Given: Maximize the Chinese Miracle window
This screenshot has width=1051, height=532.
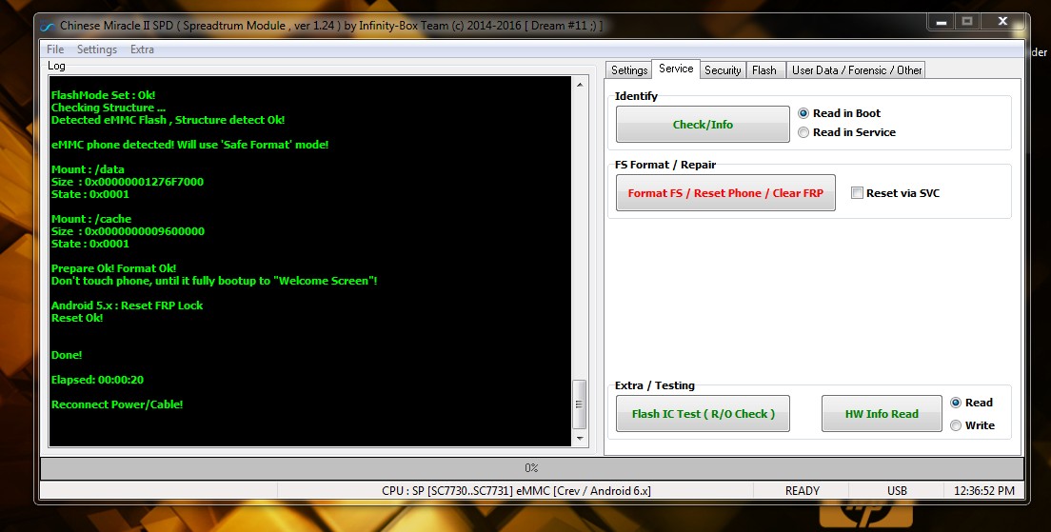Looking at the screenshot, I should click(x=967, y=22).
